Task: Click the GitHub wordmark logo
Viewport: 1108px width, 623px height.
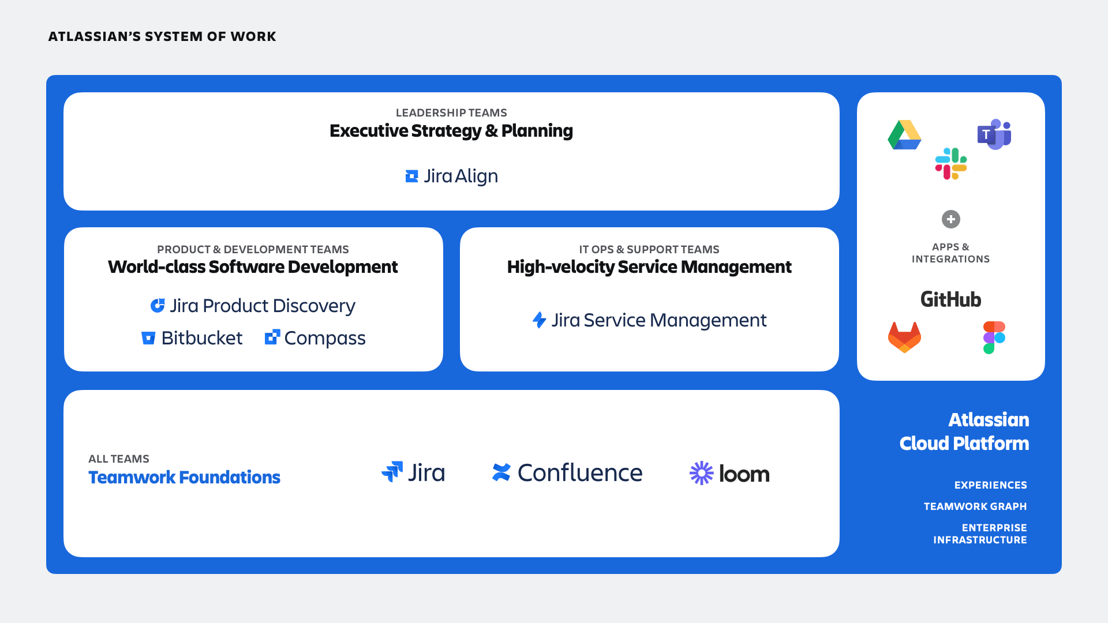Action: (x=950, y=299)
